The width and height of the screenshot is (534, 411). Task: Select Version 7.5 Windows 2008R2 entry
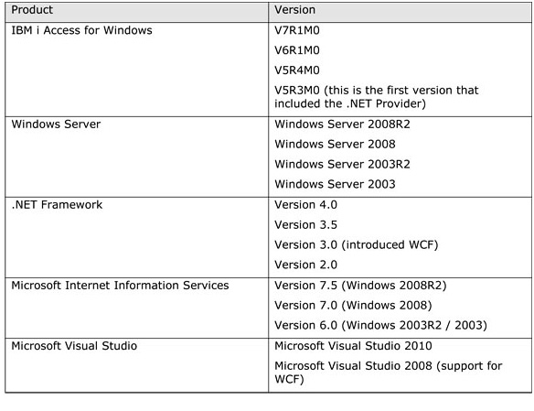pyautogui.click(x=360, y=286)
